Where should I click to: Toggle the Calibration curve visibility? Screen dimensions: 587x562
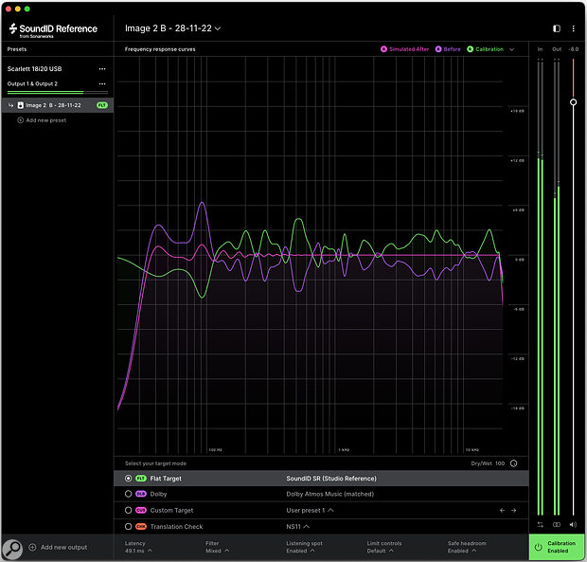point(485,49)
